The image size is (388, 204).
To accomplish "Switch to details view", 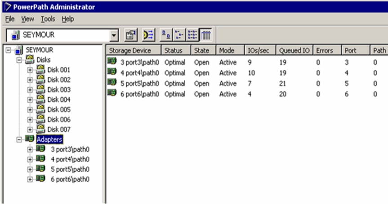I will [205, 35].
